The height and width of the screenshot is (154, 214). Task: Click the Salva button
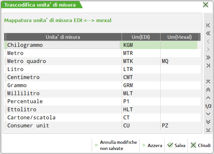tap(176, 146)
